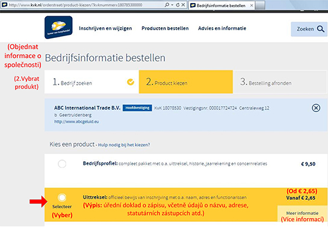Click the Uittreksel product title

[x=95, y=197]
